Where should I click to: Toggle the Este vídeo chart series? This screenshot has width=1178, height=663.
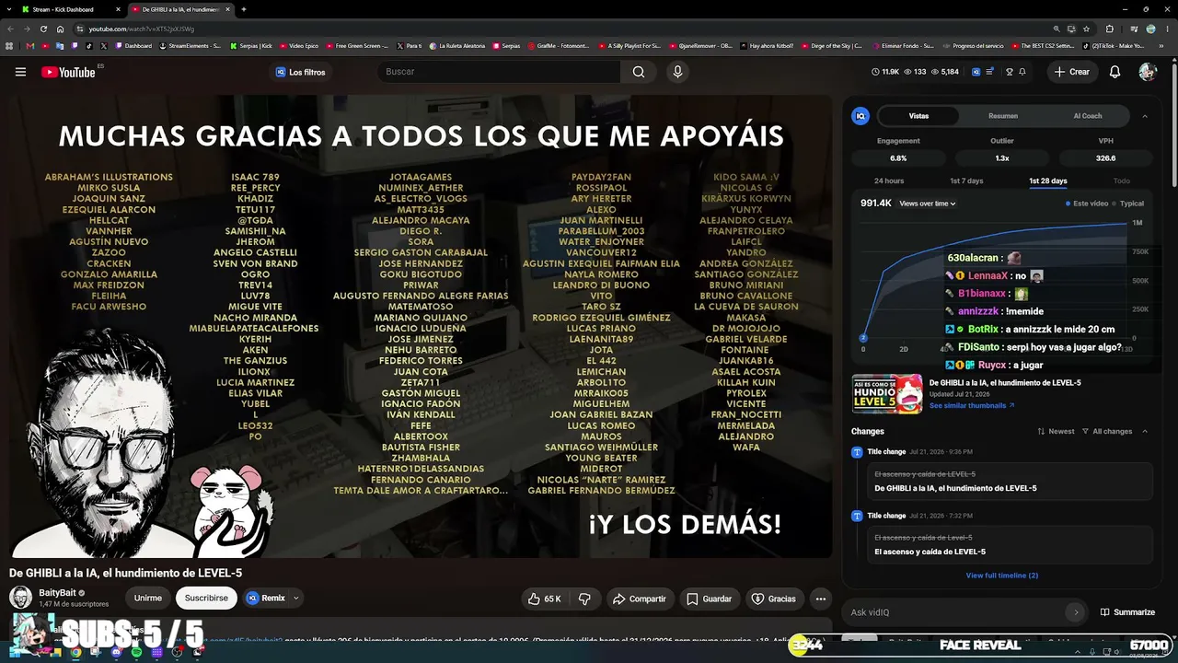click(x=1087, y=204)
